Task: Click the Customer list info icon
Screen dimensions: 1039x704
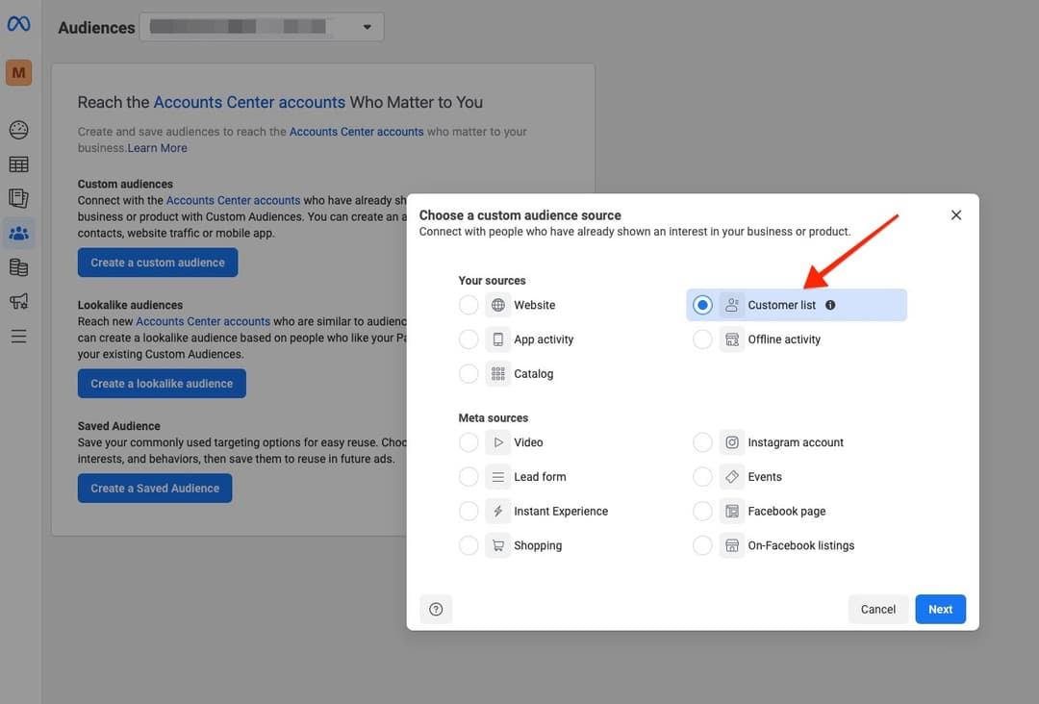Action: (830, 306)
